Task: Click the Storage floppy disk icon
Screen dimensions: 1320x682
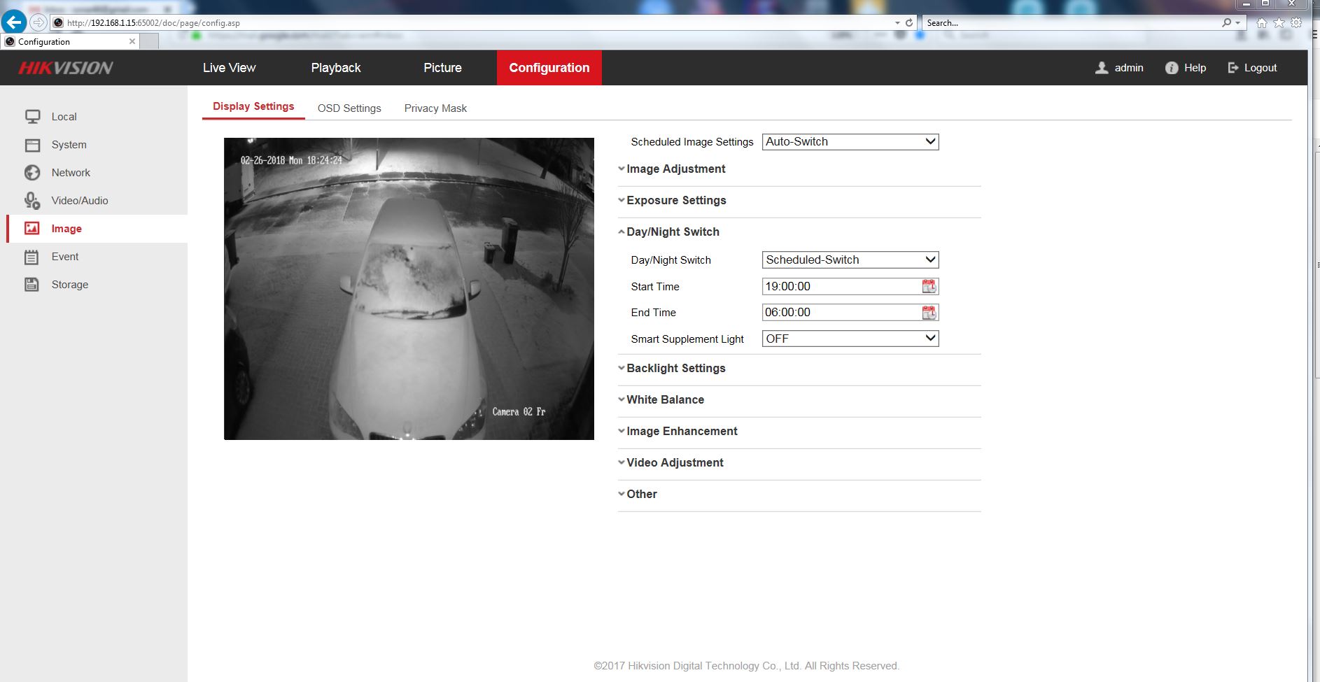Action: 32,285
